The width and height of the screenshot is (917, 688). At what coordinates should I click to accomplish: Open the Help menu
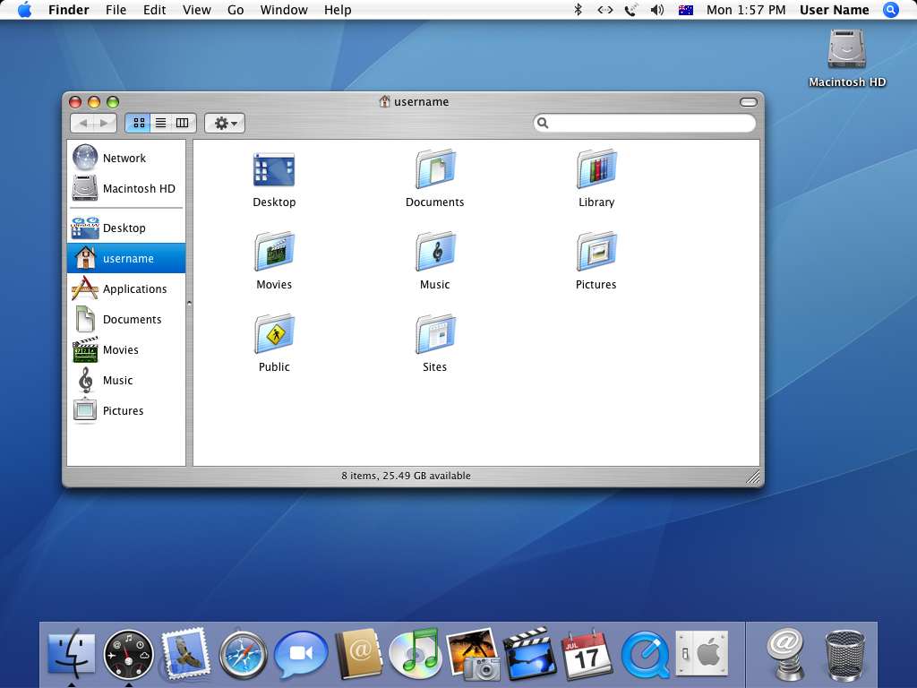coord(338,10)
